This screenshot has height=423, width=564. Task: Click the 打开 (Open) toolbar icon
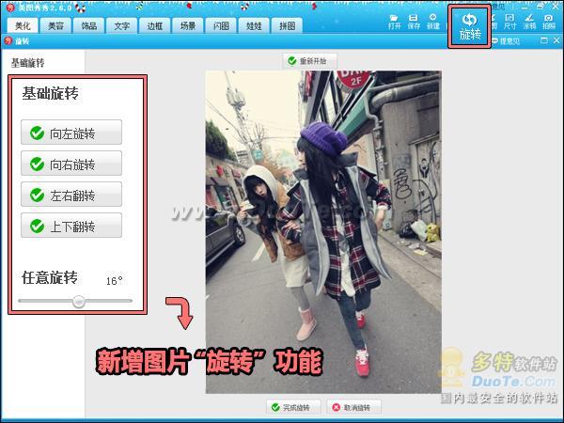point(395,21)
